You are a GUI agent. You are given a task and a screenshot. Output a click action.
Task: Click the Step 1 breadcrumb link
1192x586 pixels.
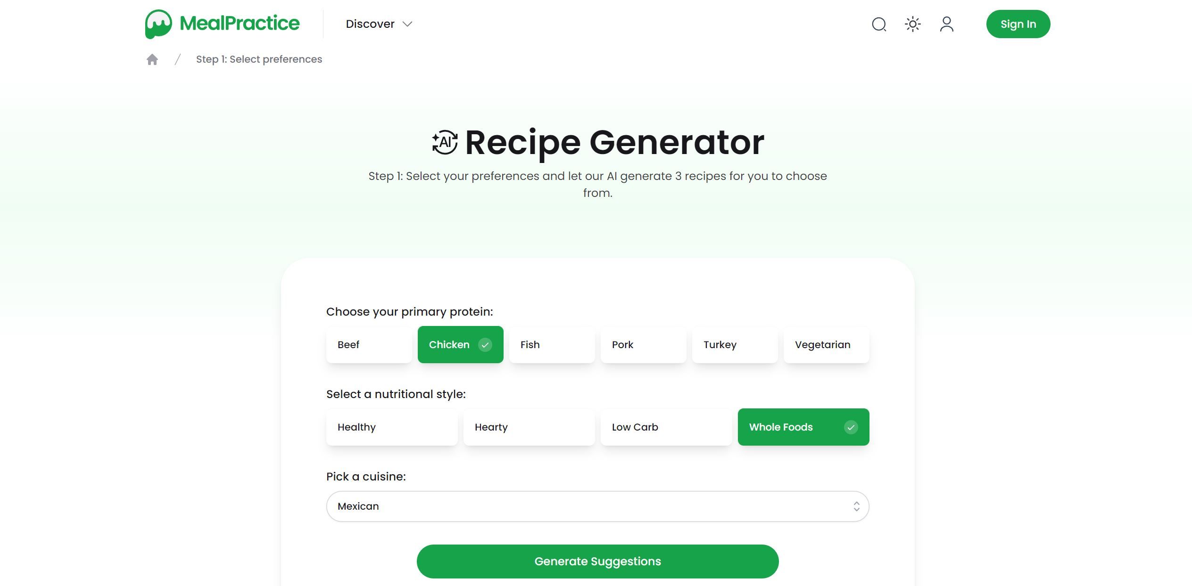(x=258, y=58)
